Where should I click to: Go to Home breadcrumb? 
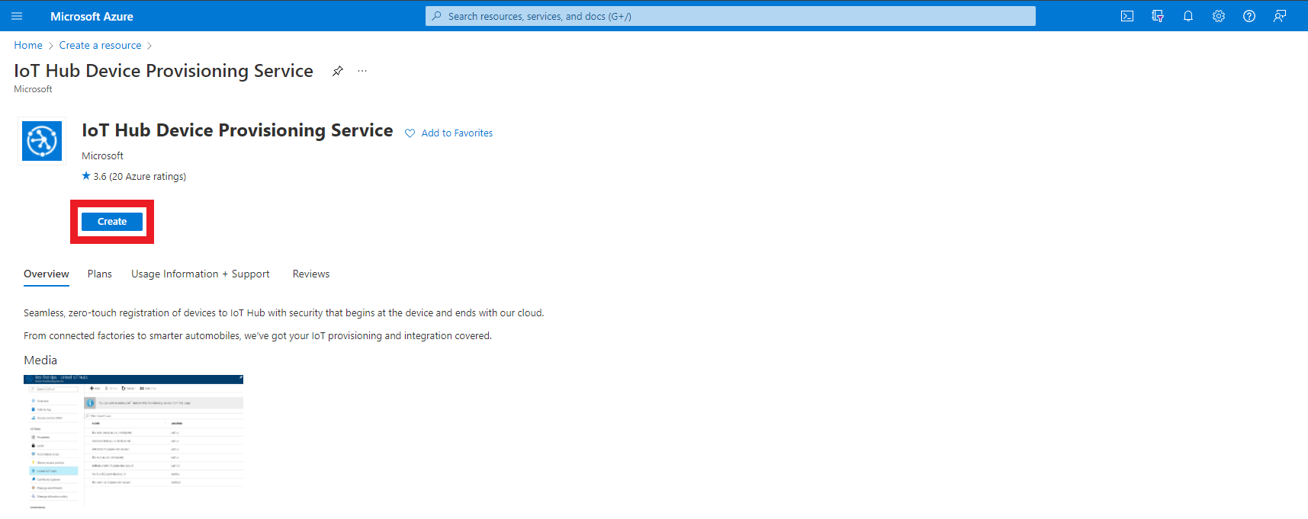click(28, 45)
